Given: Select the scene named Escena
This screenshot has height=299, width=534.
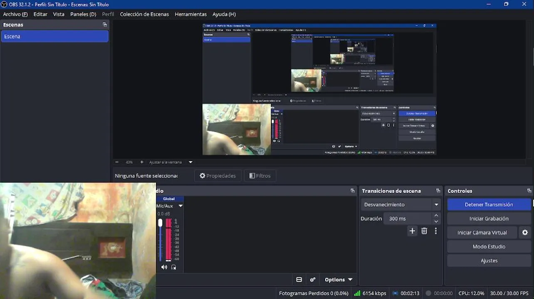Looking at the screenshot, I should point(54,37).
